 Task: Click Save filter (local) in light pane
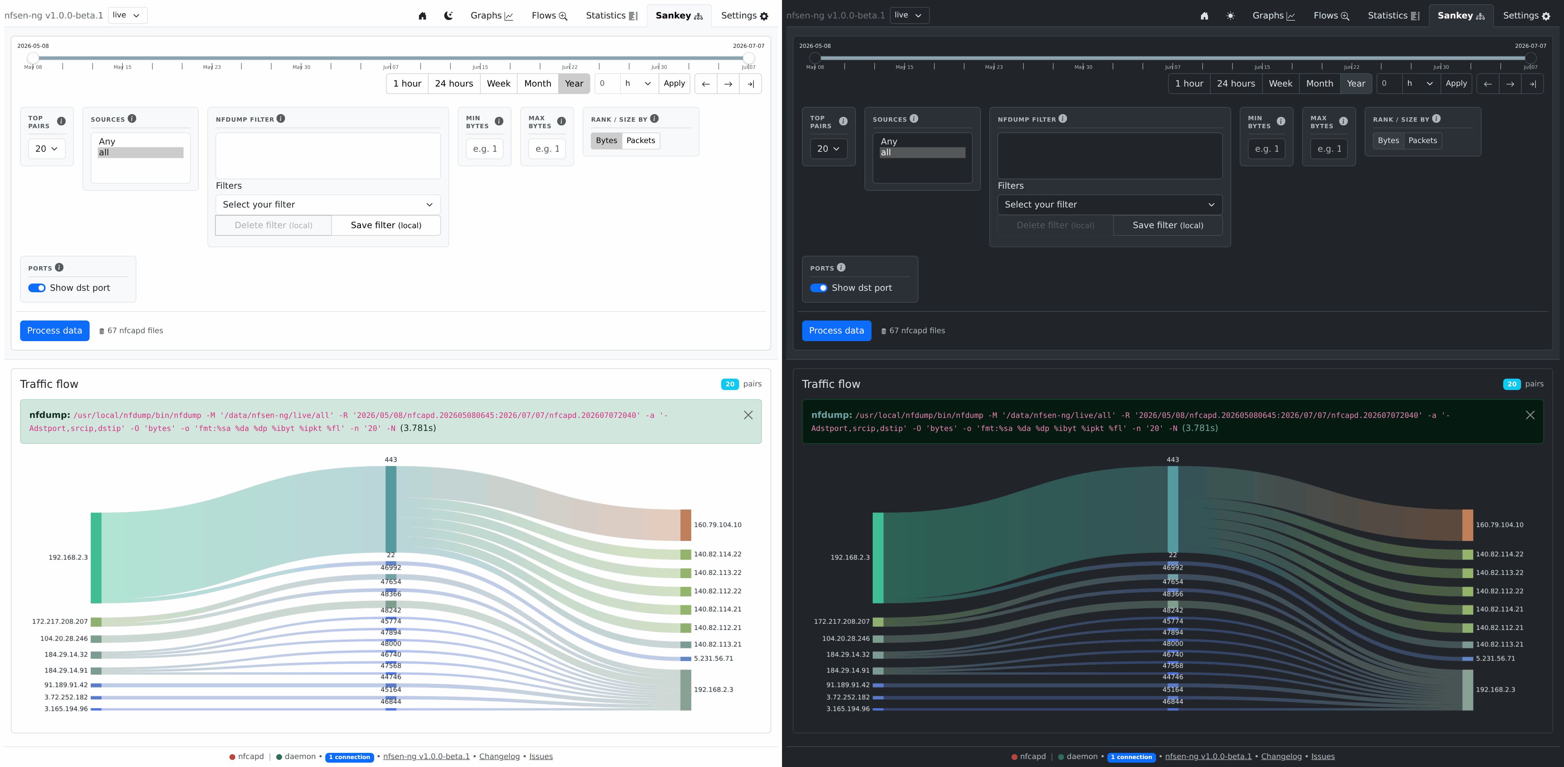coord(386,225)
